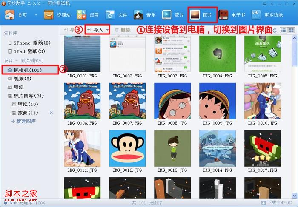Remove the 旅游 album with its X
This screenshot has height=207, width=298.
[52, 113]
